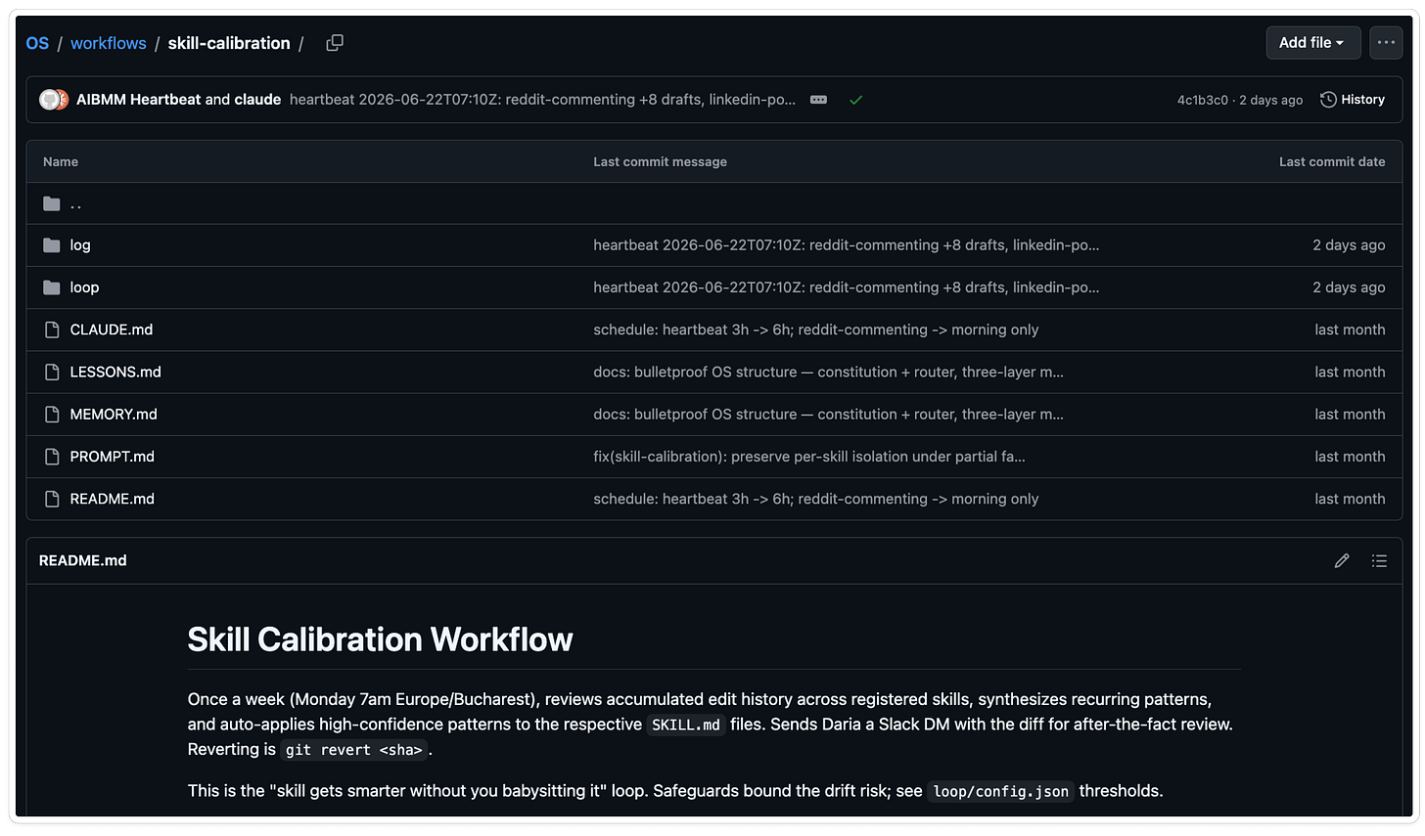Screen dimensions: 1425x836
Task: Click the PROMPT.md file icon
Action: tap(52, 456)
